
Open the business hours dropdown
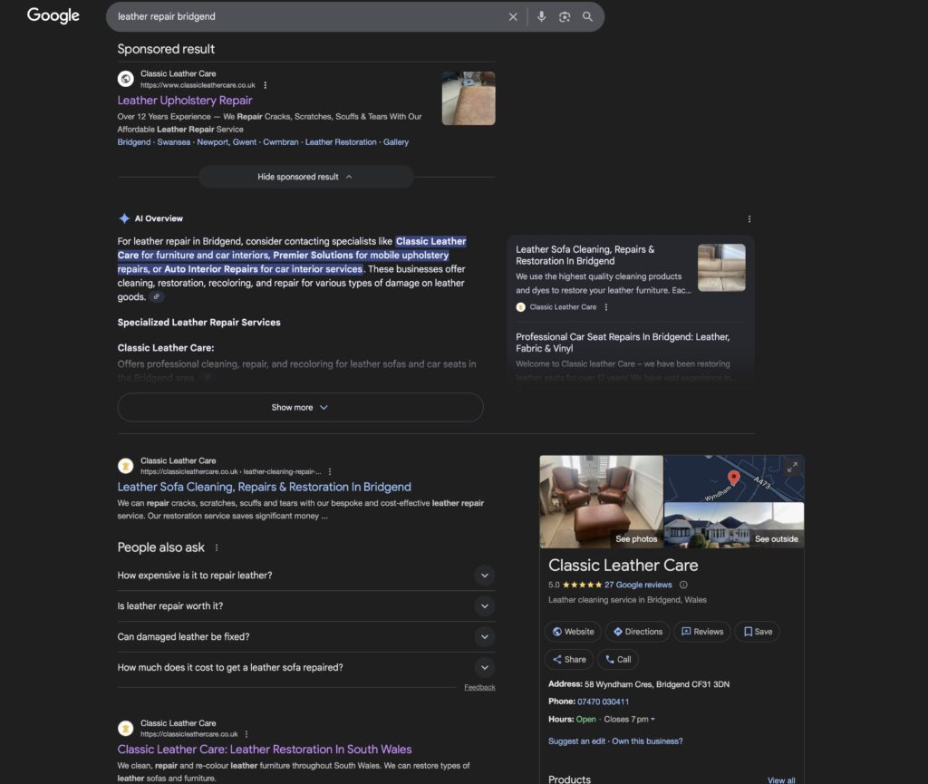[652, 720]
